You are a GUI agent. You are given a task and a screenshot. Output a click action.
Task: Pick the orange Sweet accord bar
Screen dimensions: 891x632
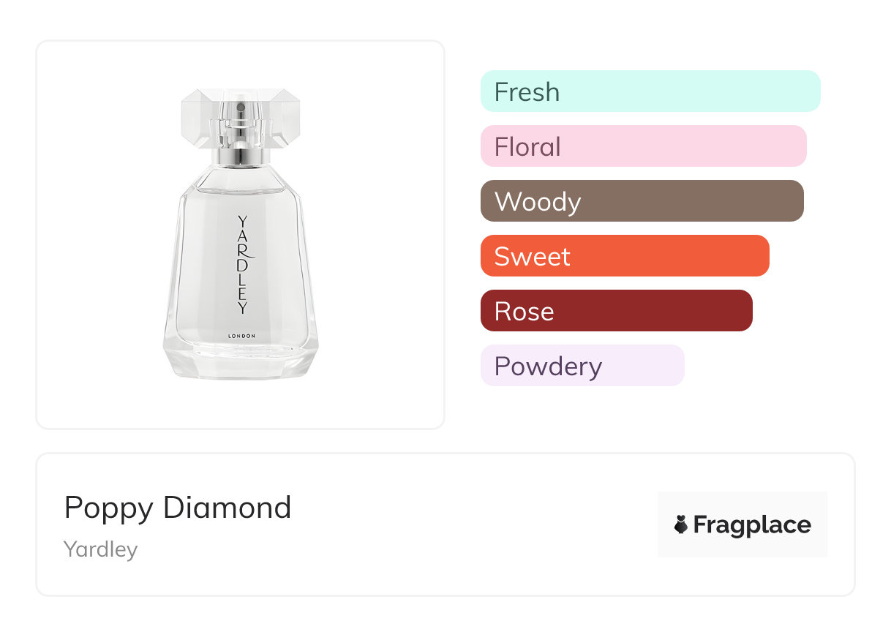[625, 256]
